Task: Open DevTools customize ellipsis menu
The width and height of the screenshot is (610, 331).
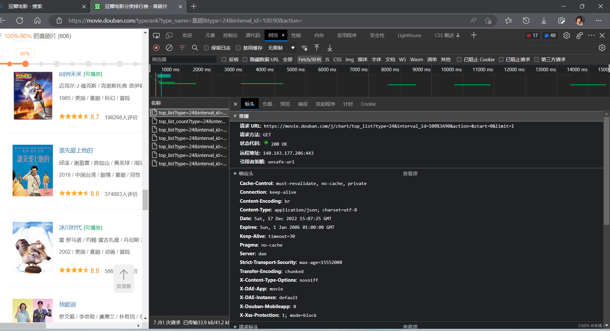Action: tap(591, 35)
